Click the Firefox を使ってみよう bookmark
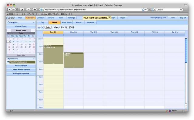 click(x=50, y=14)
